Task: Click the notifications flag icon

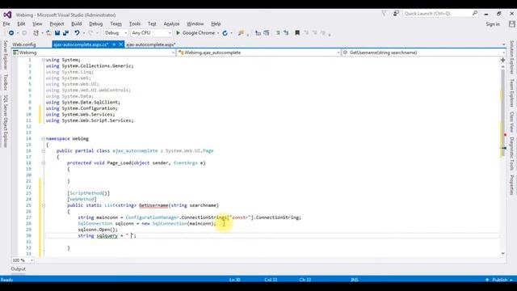Action: tap(385, 14)
